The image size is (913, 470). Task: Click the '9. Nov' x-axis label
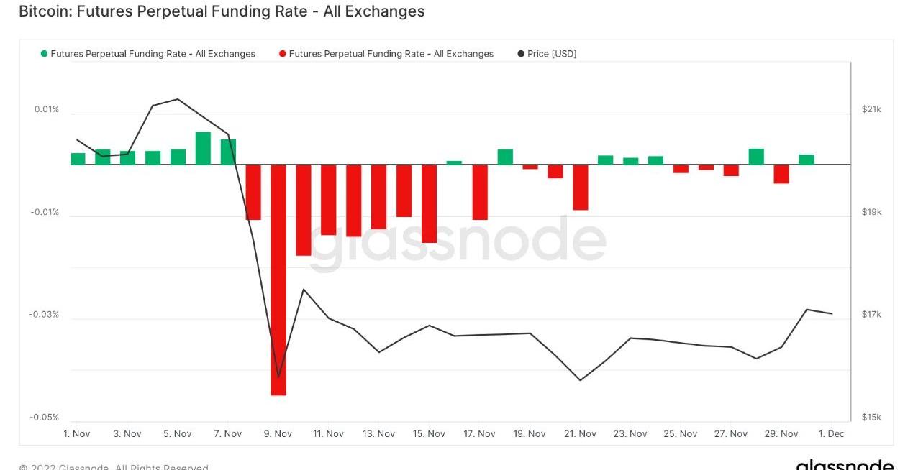(x=278, y=433)
